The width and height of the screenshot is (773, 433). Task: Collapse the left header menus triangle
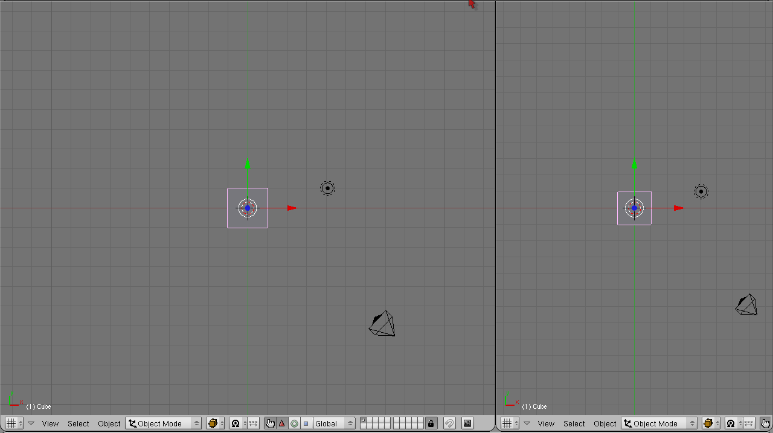tap(31, 423)
